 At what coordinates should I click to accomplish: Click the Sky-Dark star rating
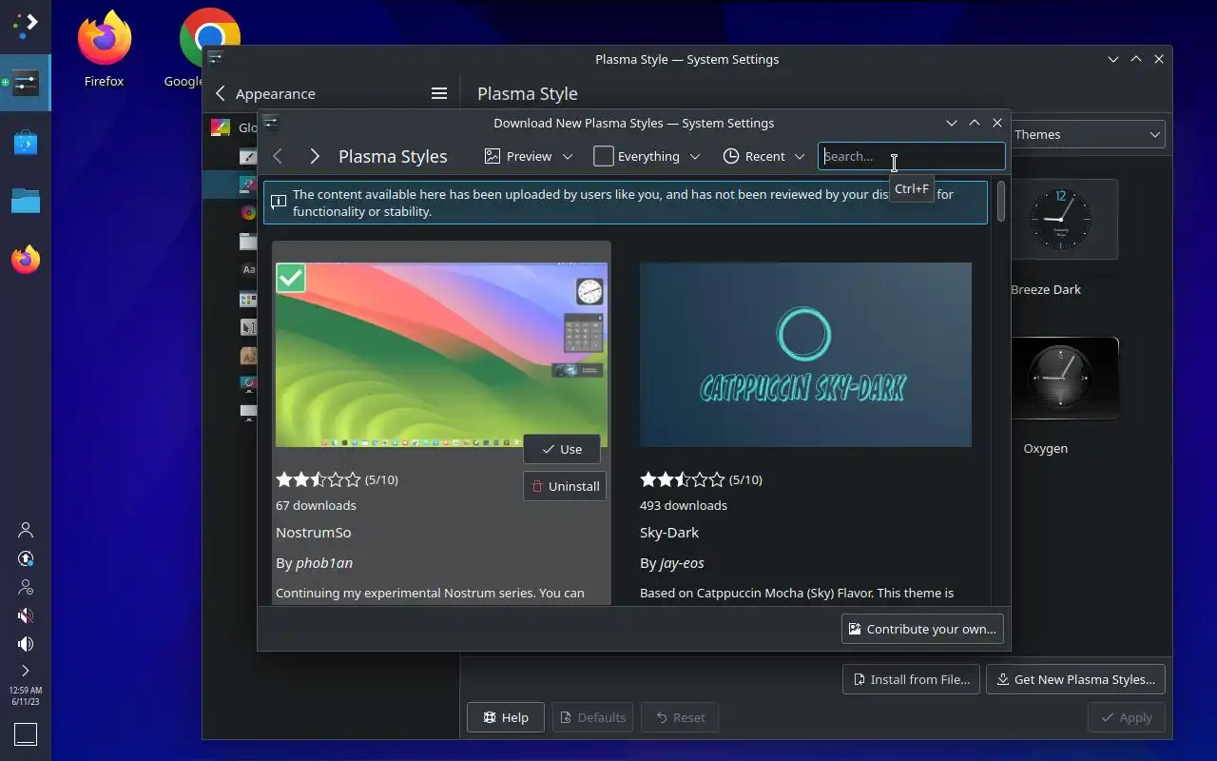coord(683,479)
